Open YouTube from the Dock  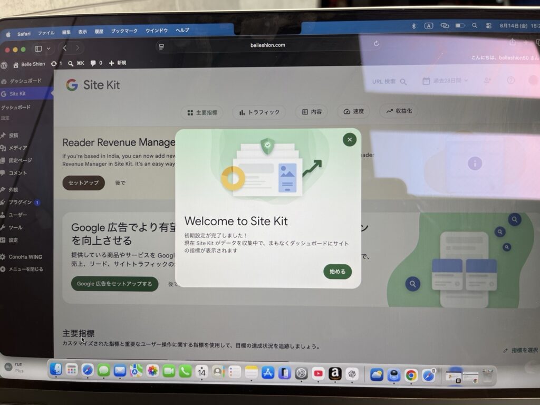point(318,373)
